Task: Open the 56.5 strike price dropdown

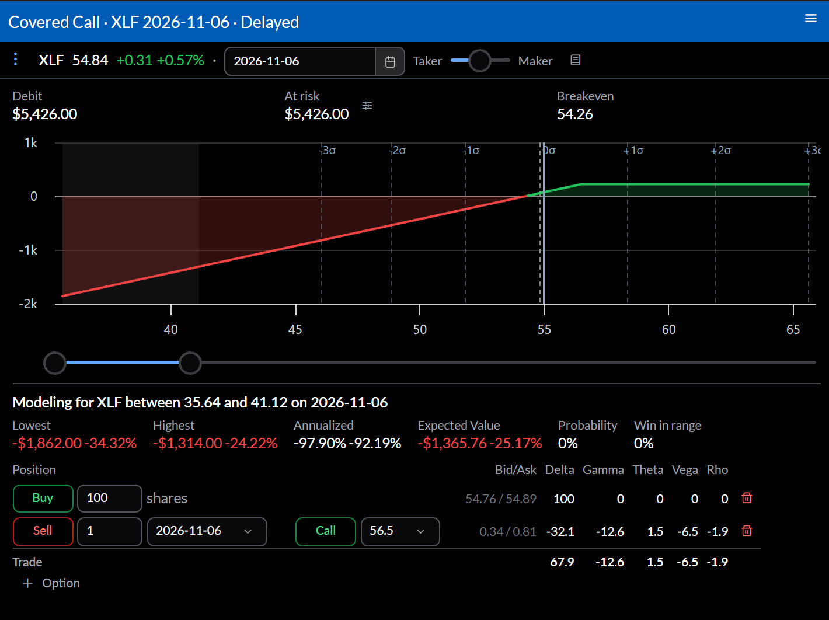Action: 400,531
